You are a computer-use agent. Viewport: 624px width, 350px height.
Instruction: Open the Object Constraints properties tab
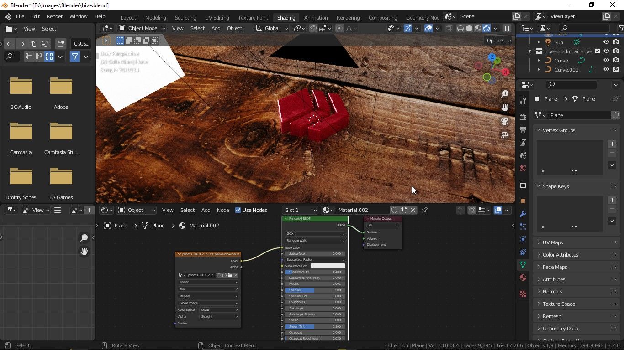pyautogui.click(x=523, y=252)
